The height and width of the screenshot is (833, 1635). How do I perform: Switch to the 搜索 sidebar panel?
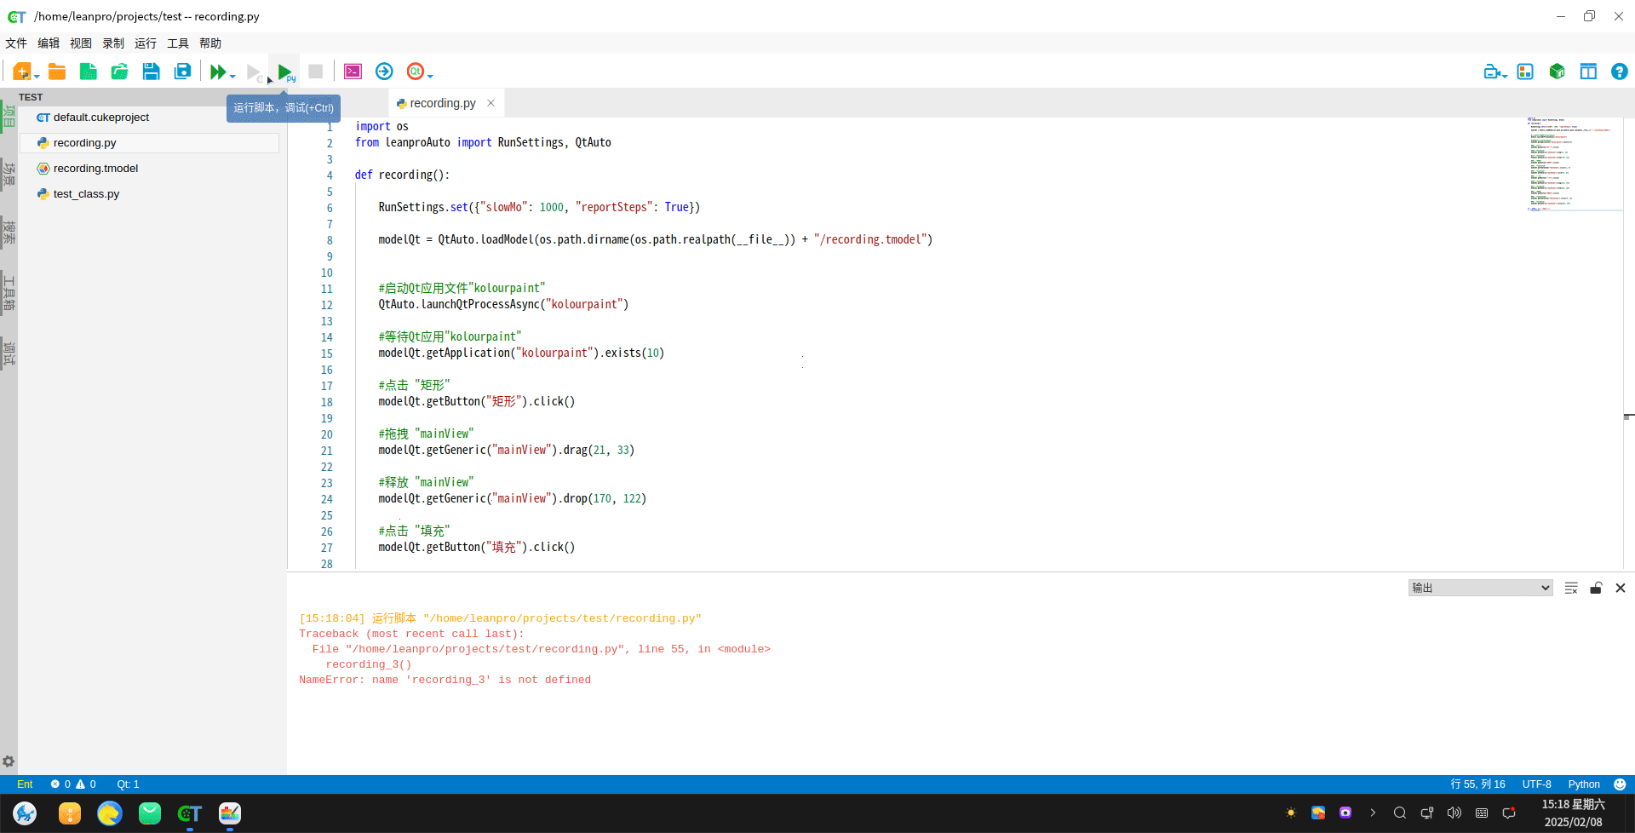pos(9,232)
